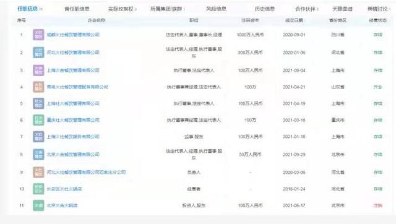This screenshot has height=224, width=396.
Task: Open the 成都火灶餐饮管理有限公司 company link
Action: pyautogui.click(x=73, y=35)
